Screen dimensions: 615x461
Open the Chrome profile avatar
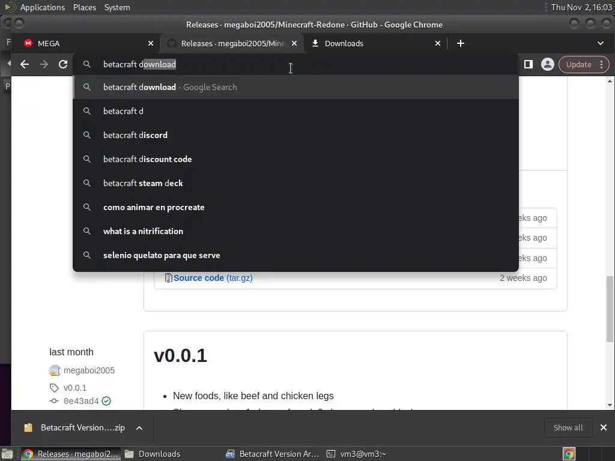tap(548, 64)
